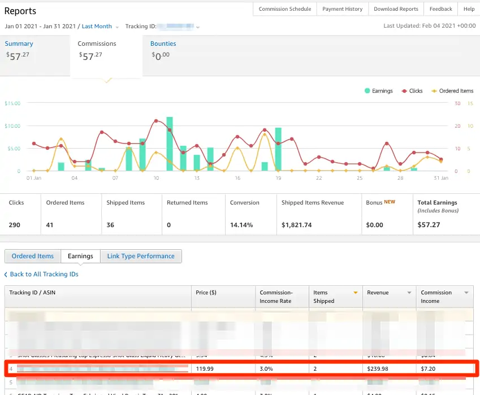Click the Last Updated Feb 04 2021 text
This screenshot has width=480, height=395.
(430, 25)
